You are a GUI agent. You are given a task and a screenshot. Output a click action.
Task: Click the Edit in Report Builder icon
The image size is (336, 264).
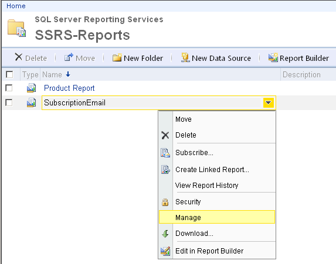tap(165, 251)
